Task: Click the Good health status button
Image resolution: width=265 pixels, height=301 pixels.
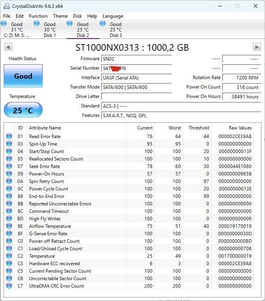Action: coord(23,76)
